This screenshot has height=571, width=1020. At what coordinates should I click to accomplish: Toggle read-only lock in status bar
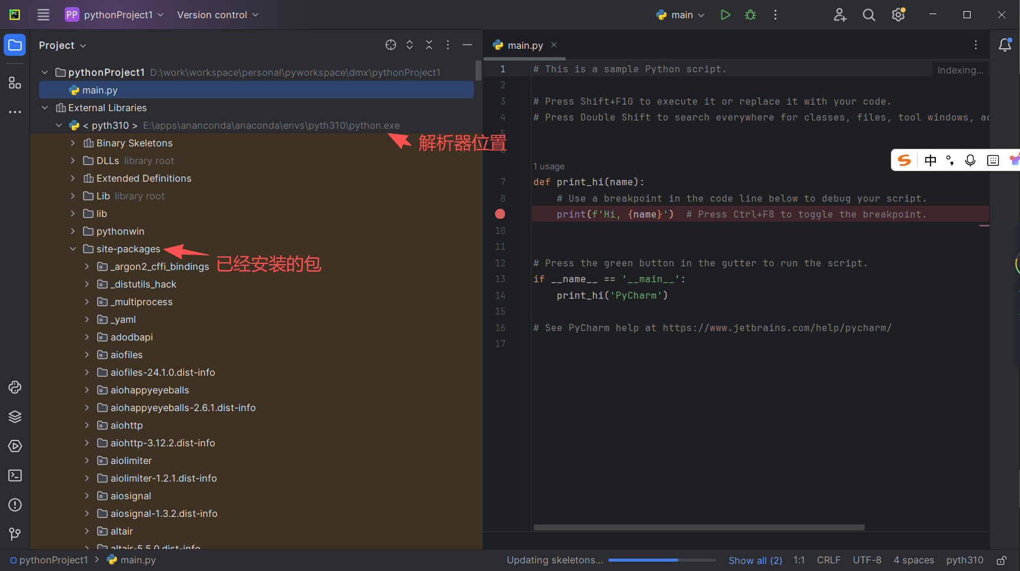click(1001, 560)
